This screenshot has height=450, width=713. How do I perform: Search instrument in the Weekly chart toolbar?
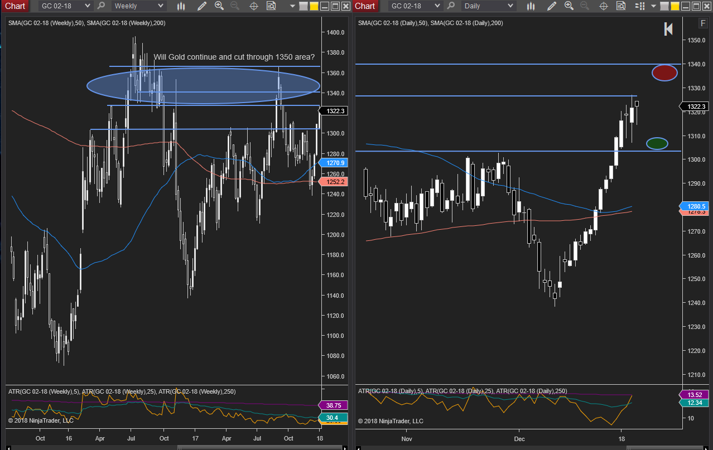[101, 6]
